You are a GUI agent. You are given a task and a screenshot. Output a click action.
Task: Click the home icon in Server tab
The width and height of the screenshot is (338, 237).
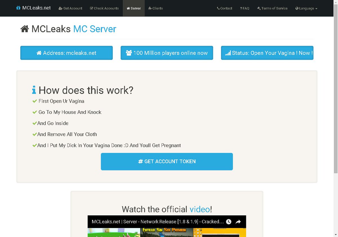tap(128, 8)
